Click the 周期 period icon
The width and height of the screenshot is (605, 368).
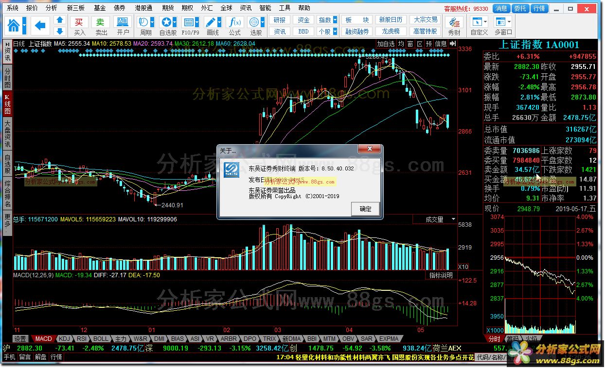click(x=143, y=22)
